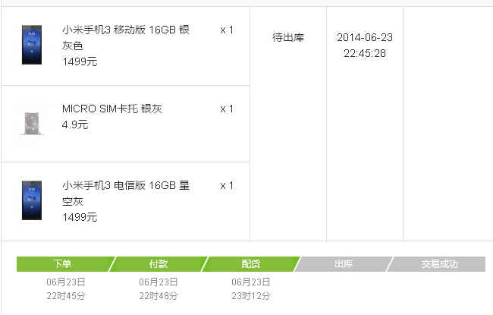Click the 1499元 price under 电信版 phone

coord(80,218)
